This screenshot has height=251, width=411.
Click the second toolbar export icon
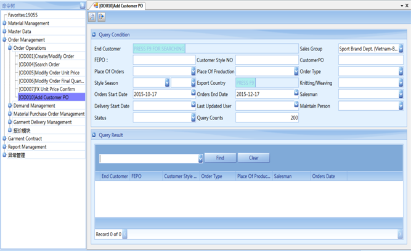point(102,17)
